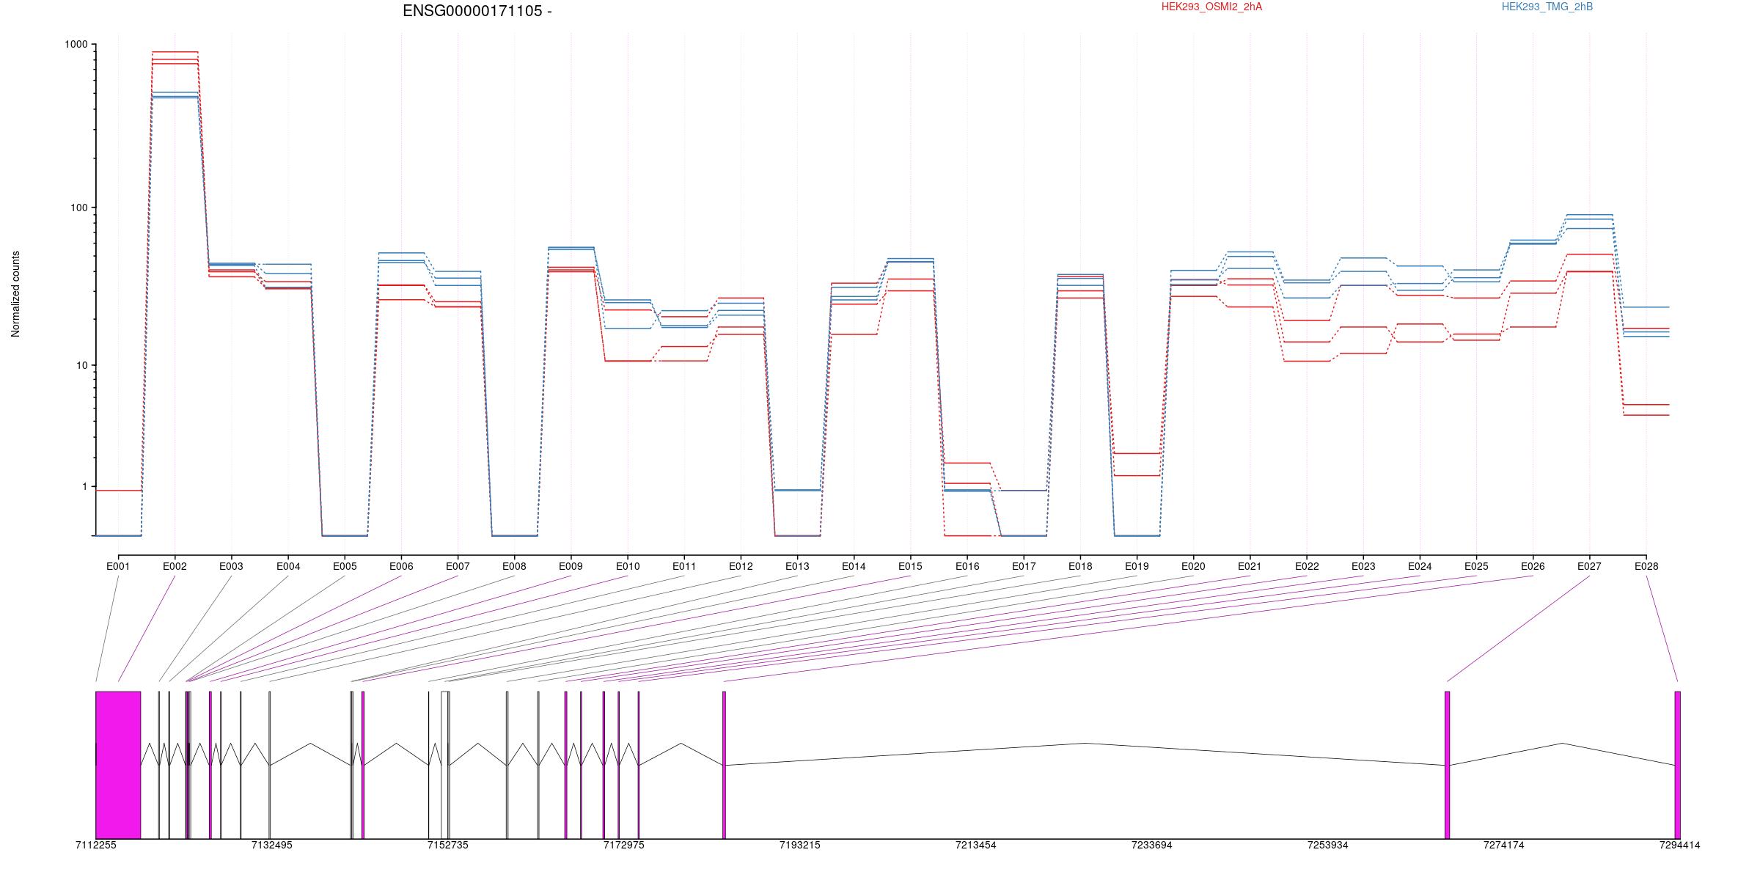Click exon label E016
Screen dimensions: 1760x880
click(967, 566)
